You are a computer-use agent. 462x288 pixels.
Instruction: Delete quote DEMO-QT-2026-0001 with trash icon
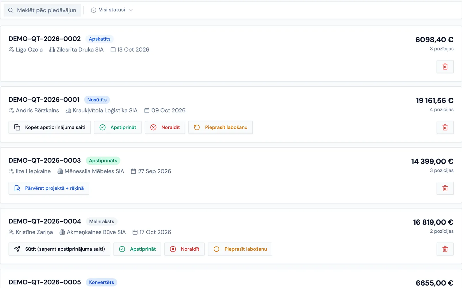445,127
